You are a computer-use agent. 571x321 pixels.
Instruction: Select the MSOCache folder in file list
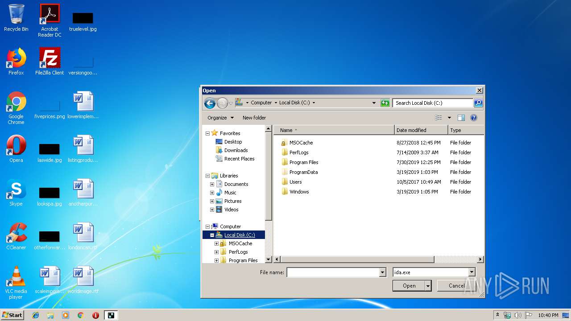click(x=301, y=143)
